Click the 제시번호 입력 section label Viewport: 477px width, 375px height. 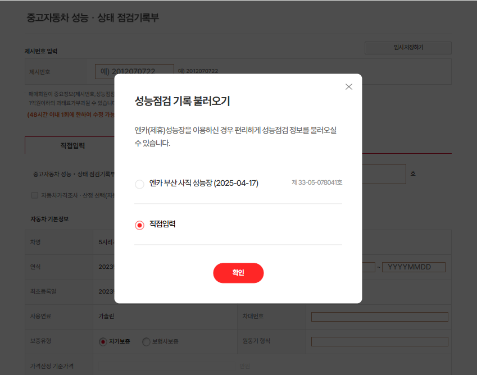tap(41, 51)
